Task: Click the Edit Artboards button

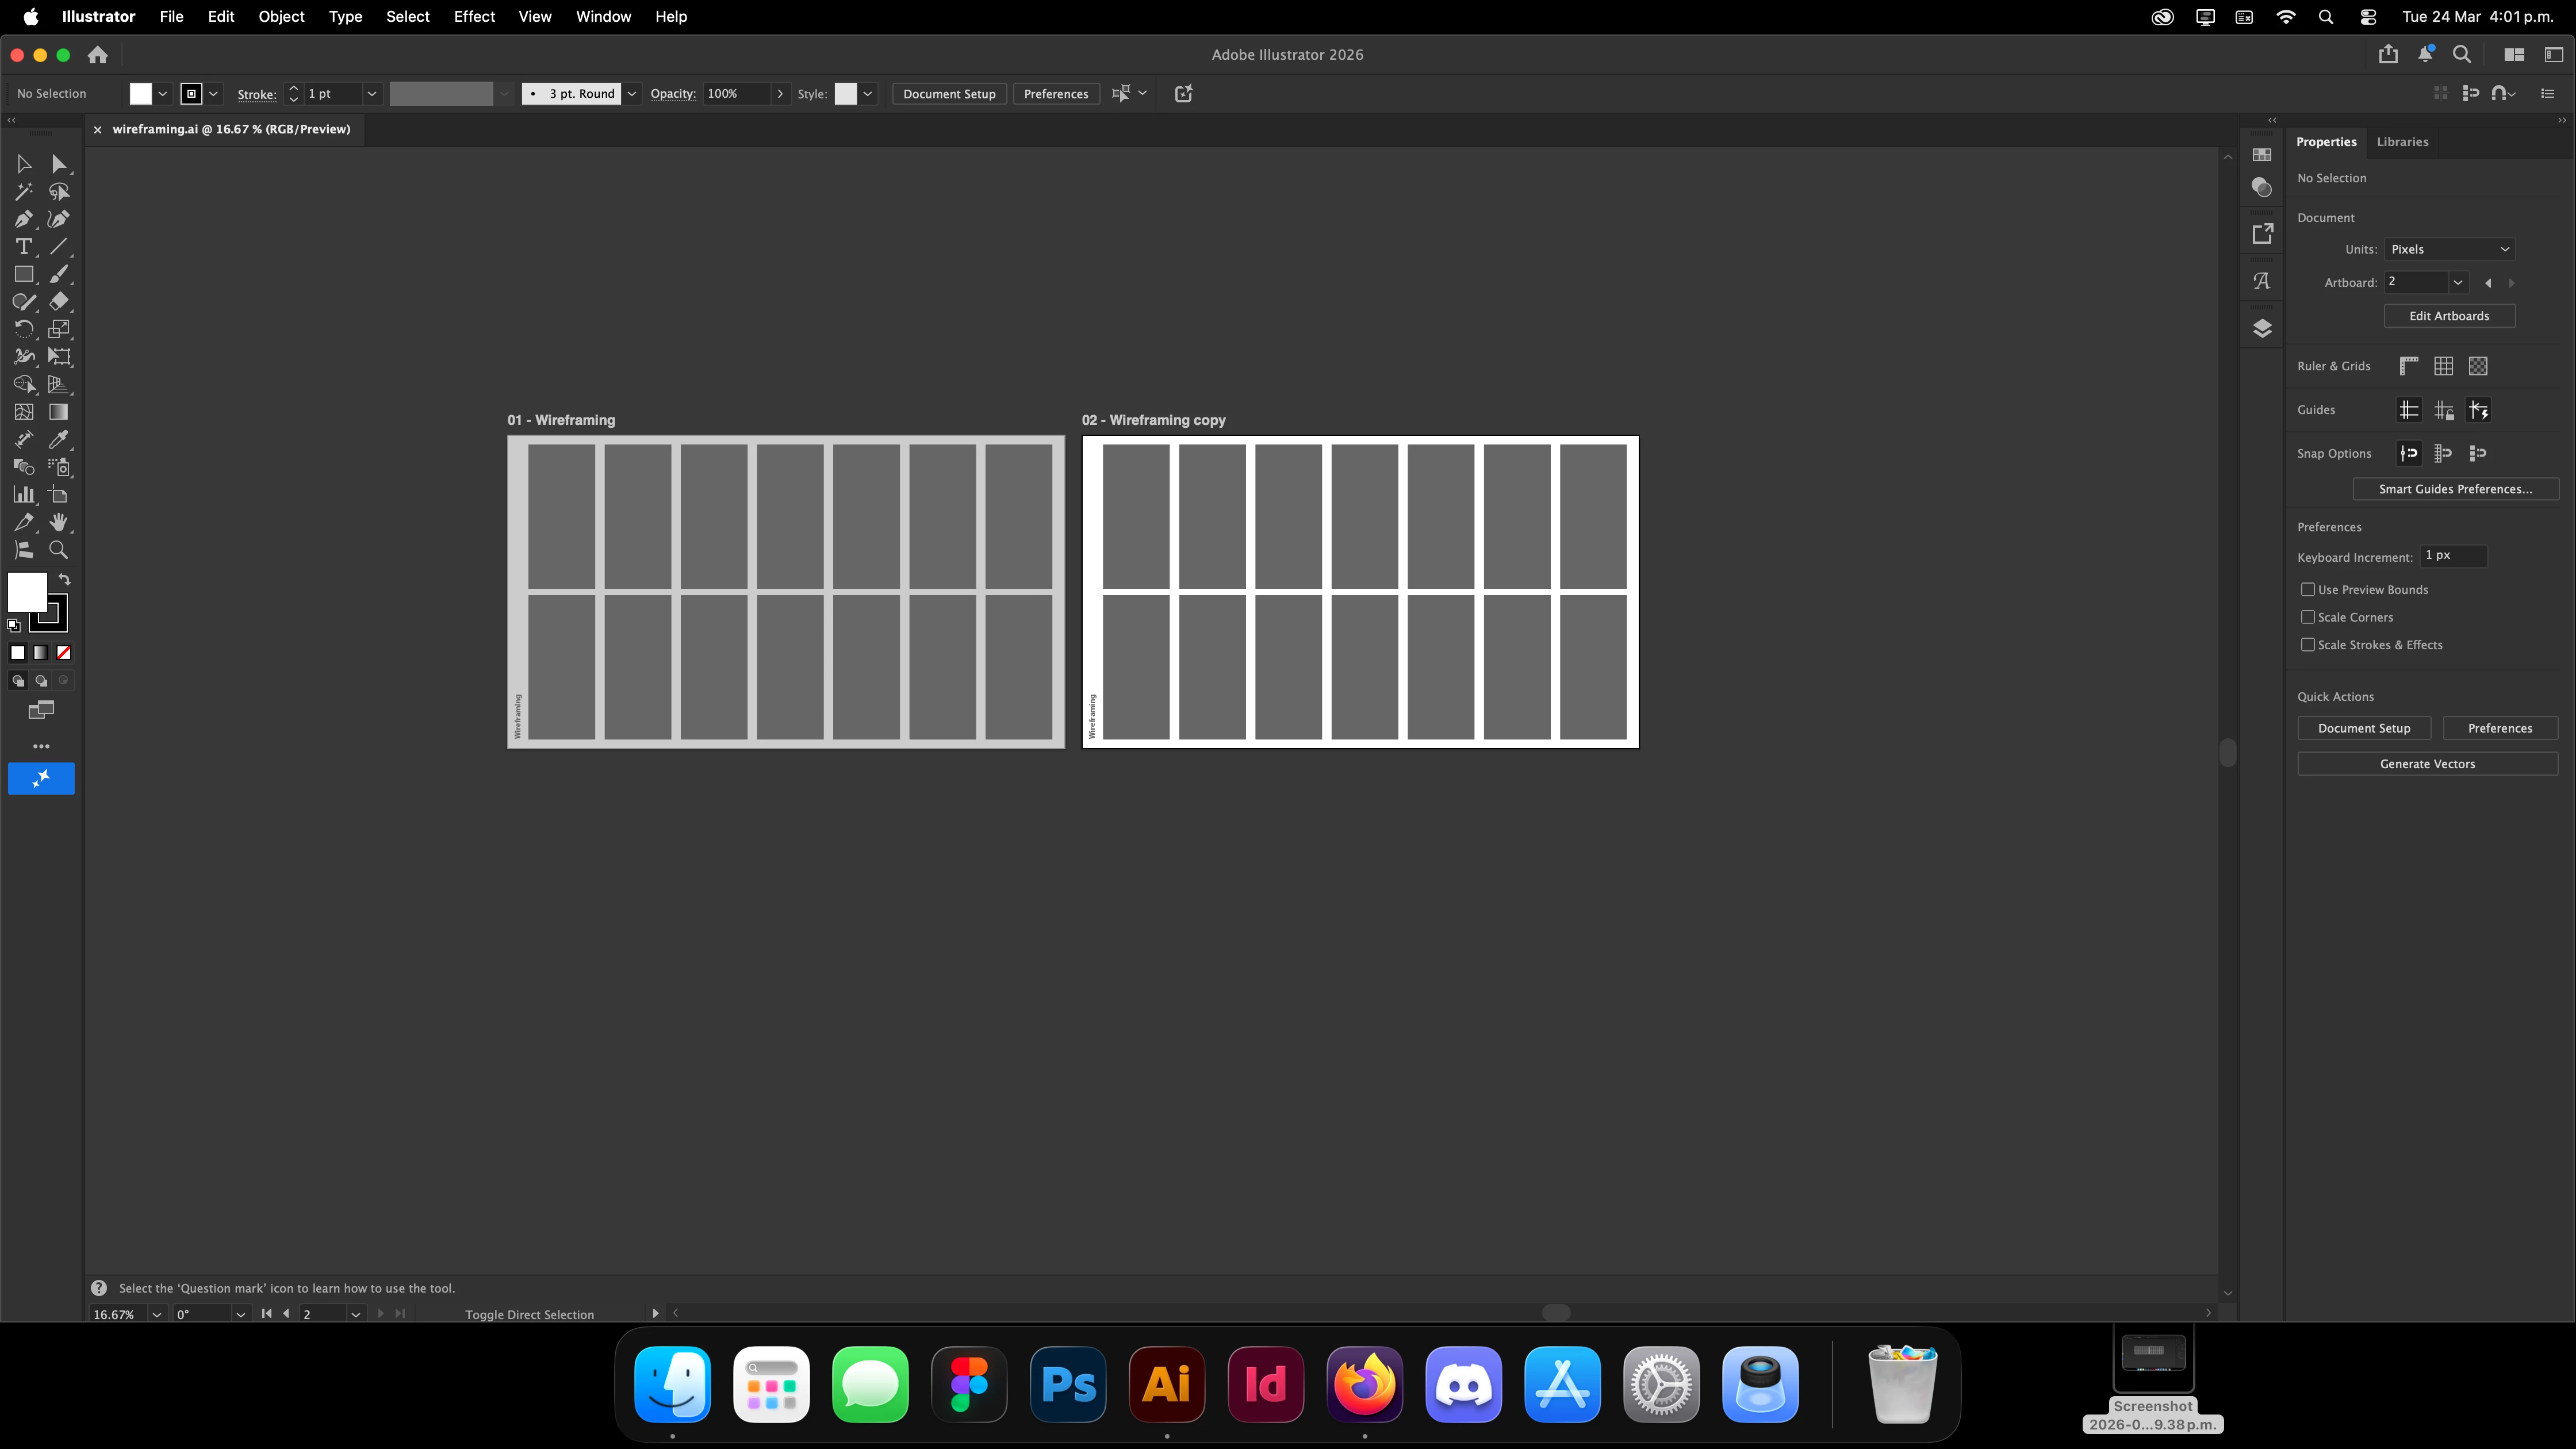Action: pyautogui.click(x=2449, y=316)
